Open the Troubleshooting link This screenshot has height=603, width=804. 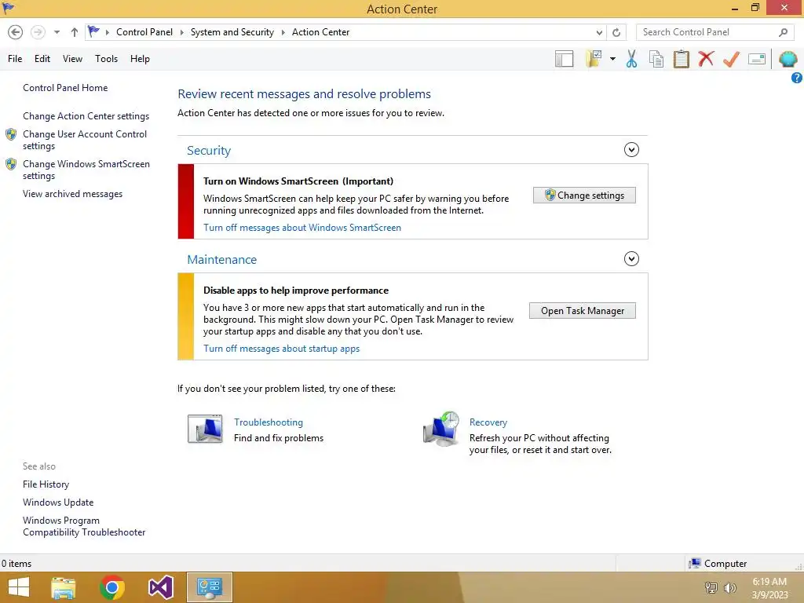[269, 422]
